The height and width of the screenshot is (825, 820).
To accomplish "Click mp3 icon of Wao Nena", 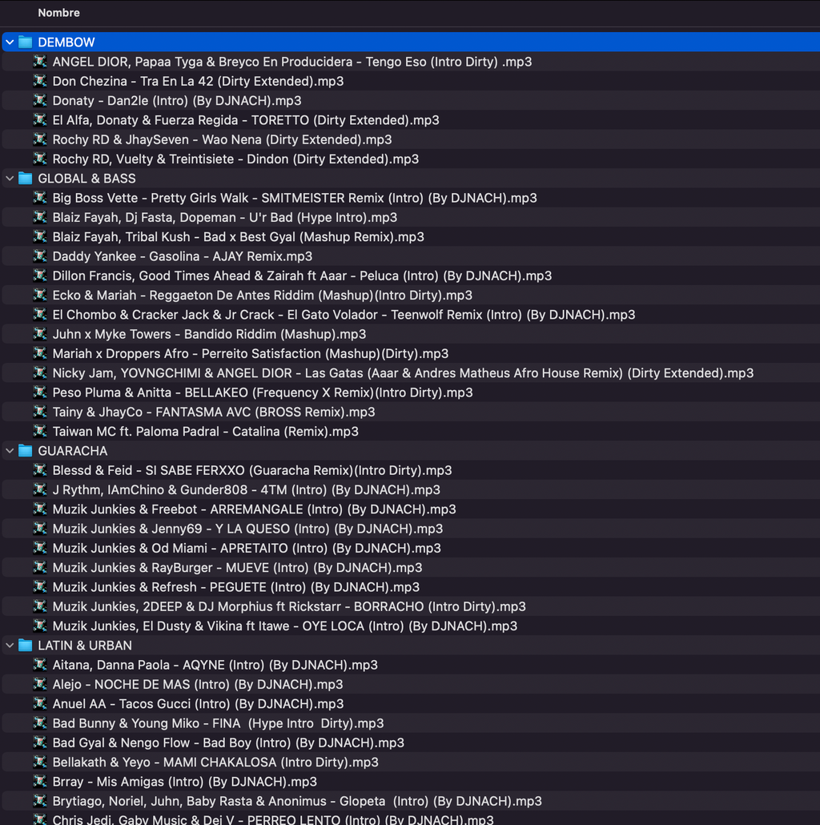I will pyautogui.click(x=40, y=139).
